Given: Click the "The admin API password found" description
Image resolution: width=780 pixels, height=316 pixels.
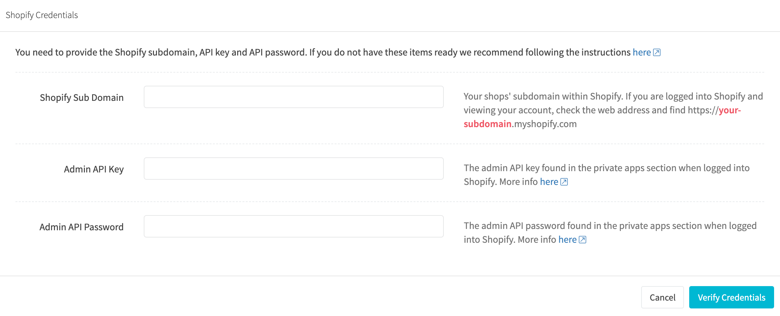Looking at the screenshot, I should point(610,226).
